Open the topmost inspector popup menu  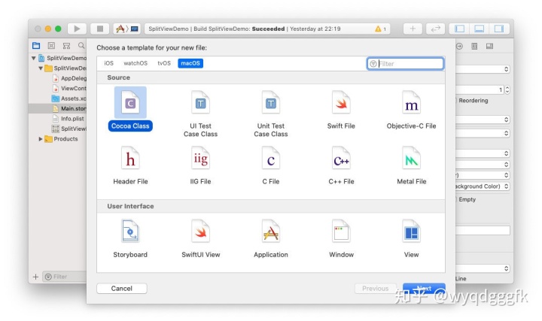click(x=483, y=69)
